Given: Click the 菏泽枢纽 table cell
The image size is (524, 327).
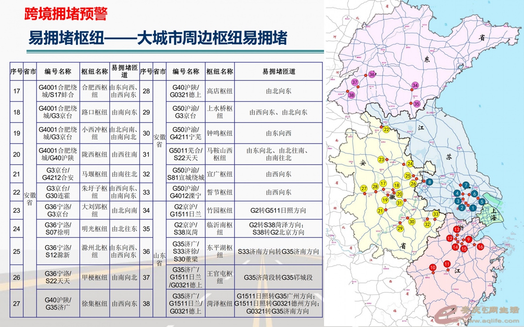Looking at the screenshot, I should [x=220, y=304].
